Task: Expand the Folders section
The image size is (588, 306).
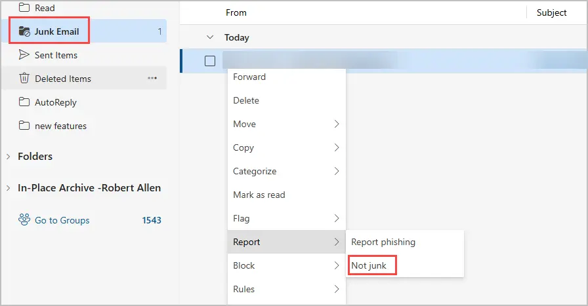Action: pos(8,157)
